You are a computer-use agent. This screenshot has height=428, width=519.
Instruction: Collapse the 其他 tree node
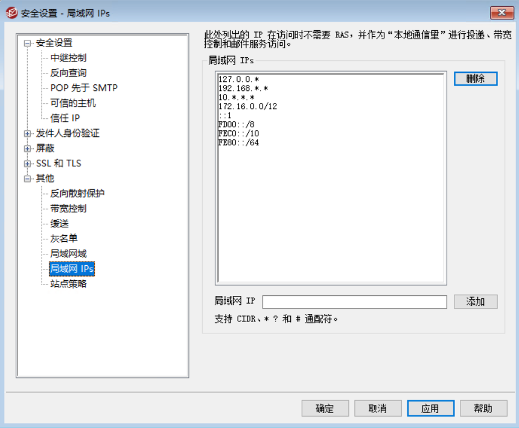[28, 179]
